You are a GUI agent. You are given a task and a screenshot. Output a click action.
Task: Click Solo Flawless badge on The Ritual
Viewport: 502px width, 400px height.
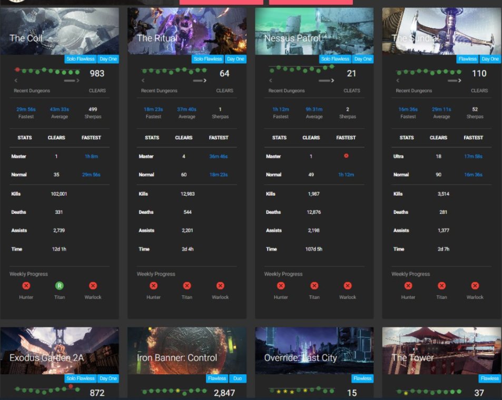tap(208, 59)
